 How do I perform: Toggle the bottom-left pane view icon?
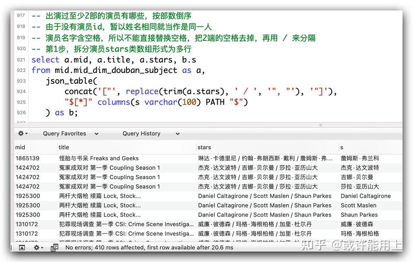(x=22, y=247)
